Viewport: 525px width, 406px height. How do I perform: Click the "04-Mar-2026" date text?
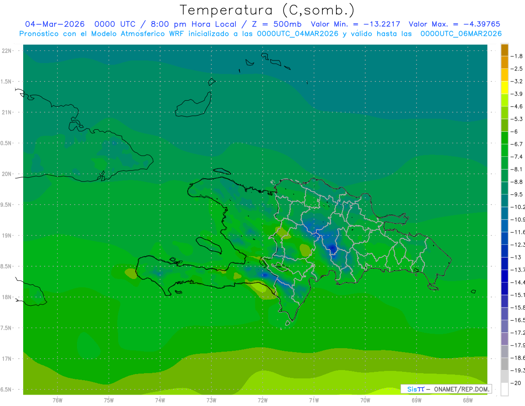[55, 24]
